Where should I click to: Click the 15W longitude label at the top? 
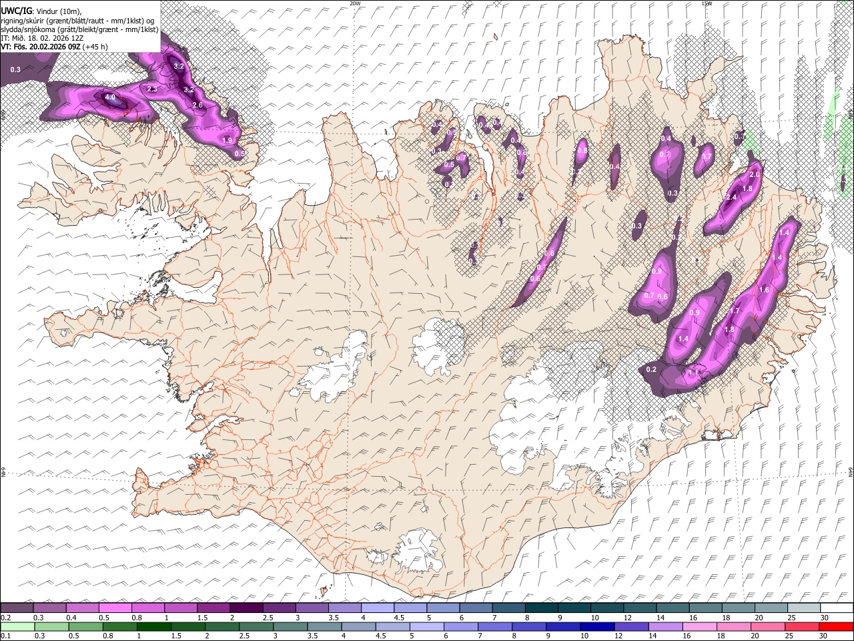pos(707,3)
